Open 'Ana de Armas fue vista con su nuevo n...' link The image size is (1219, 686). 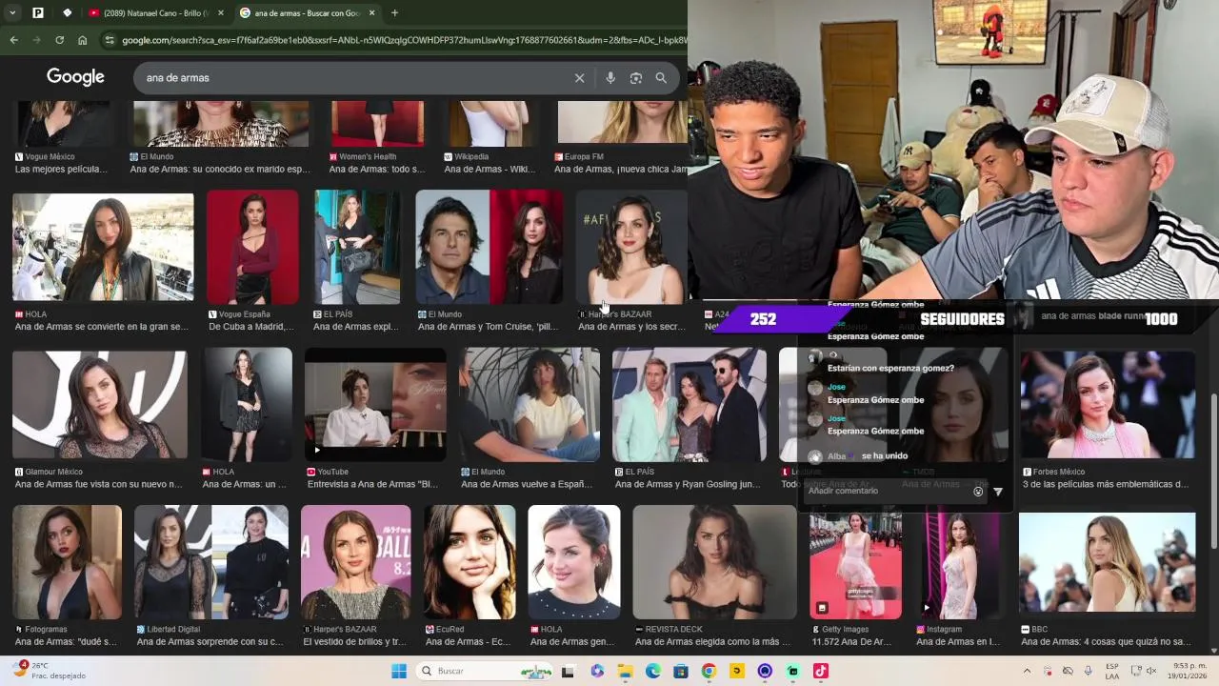tap(98, 484)
